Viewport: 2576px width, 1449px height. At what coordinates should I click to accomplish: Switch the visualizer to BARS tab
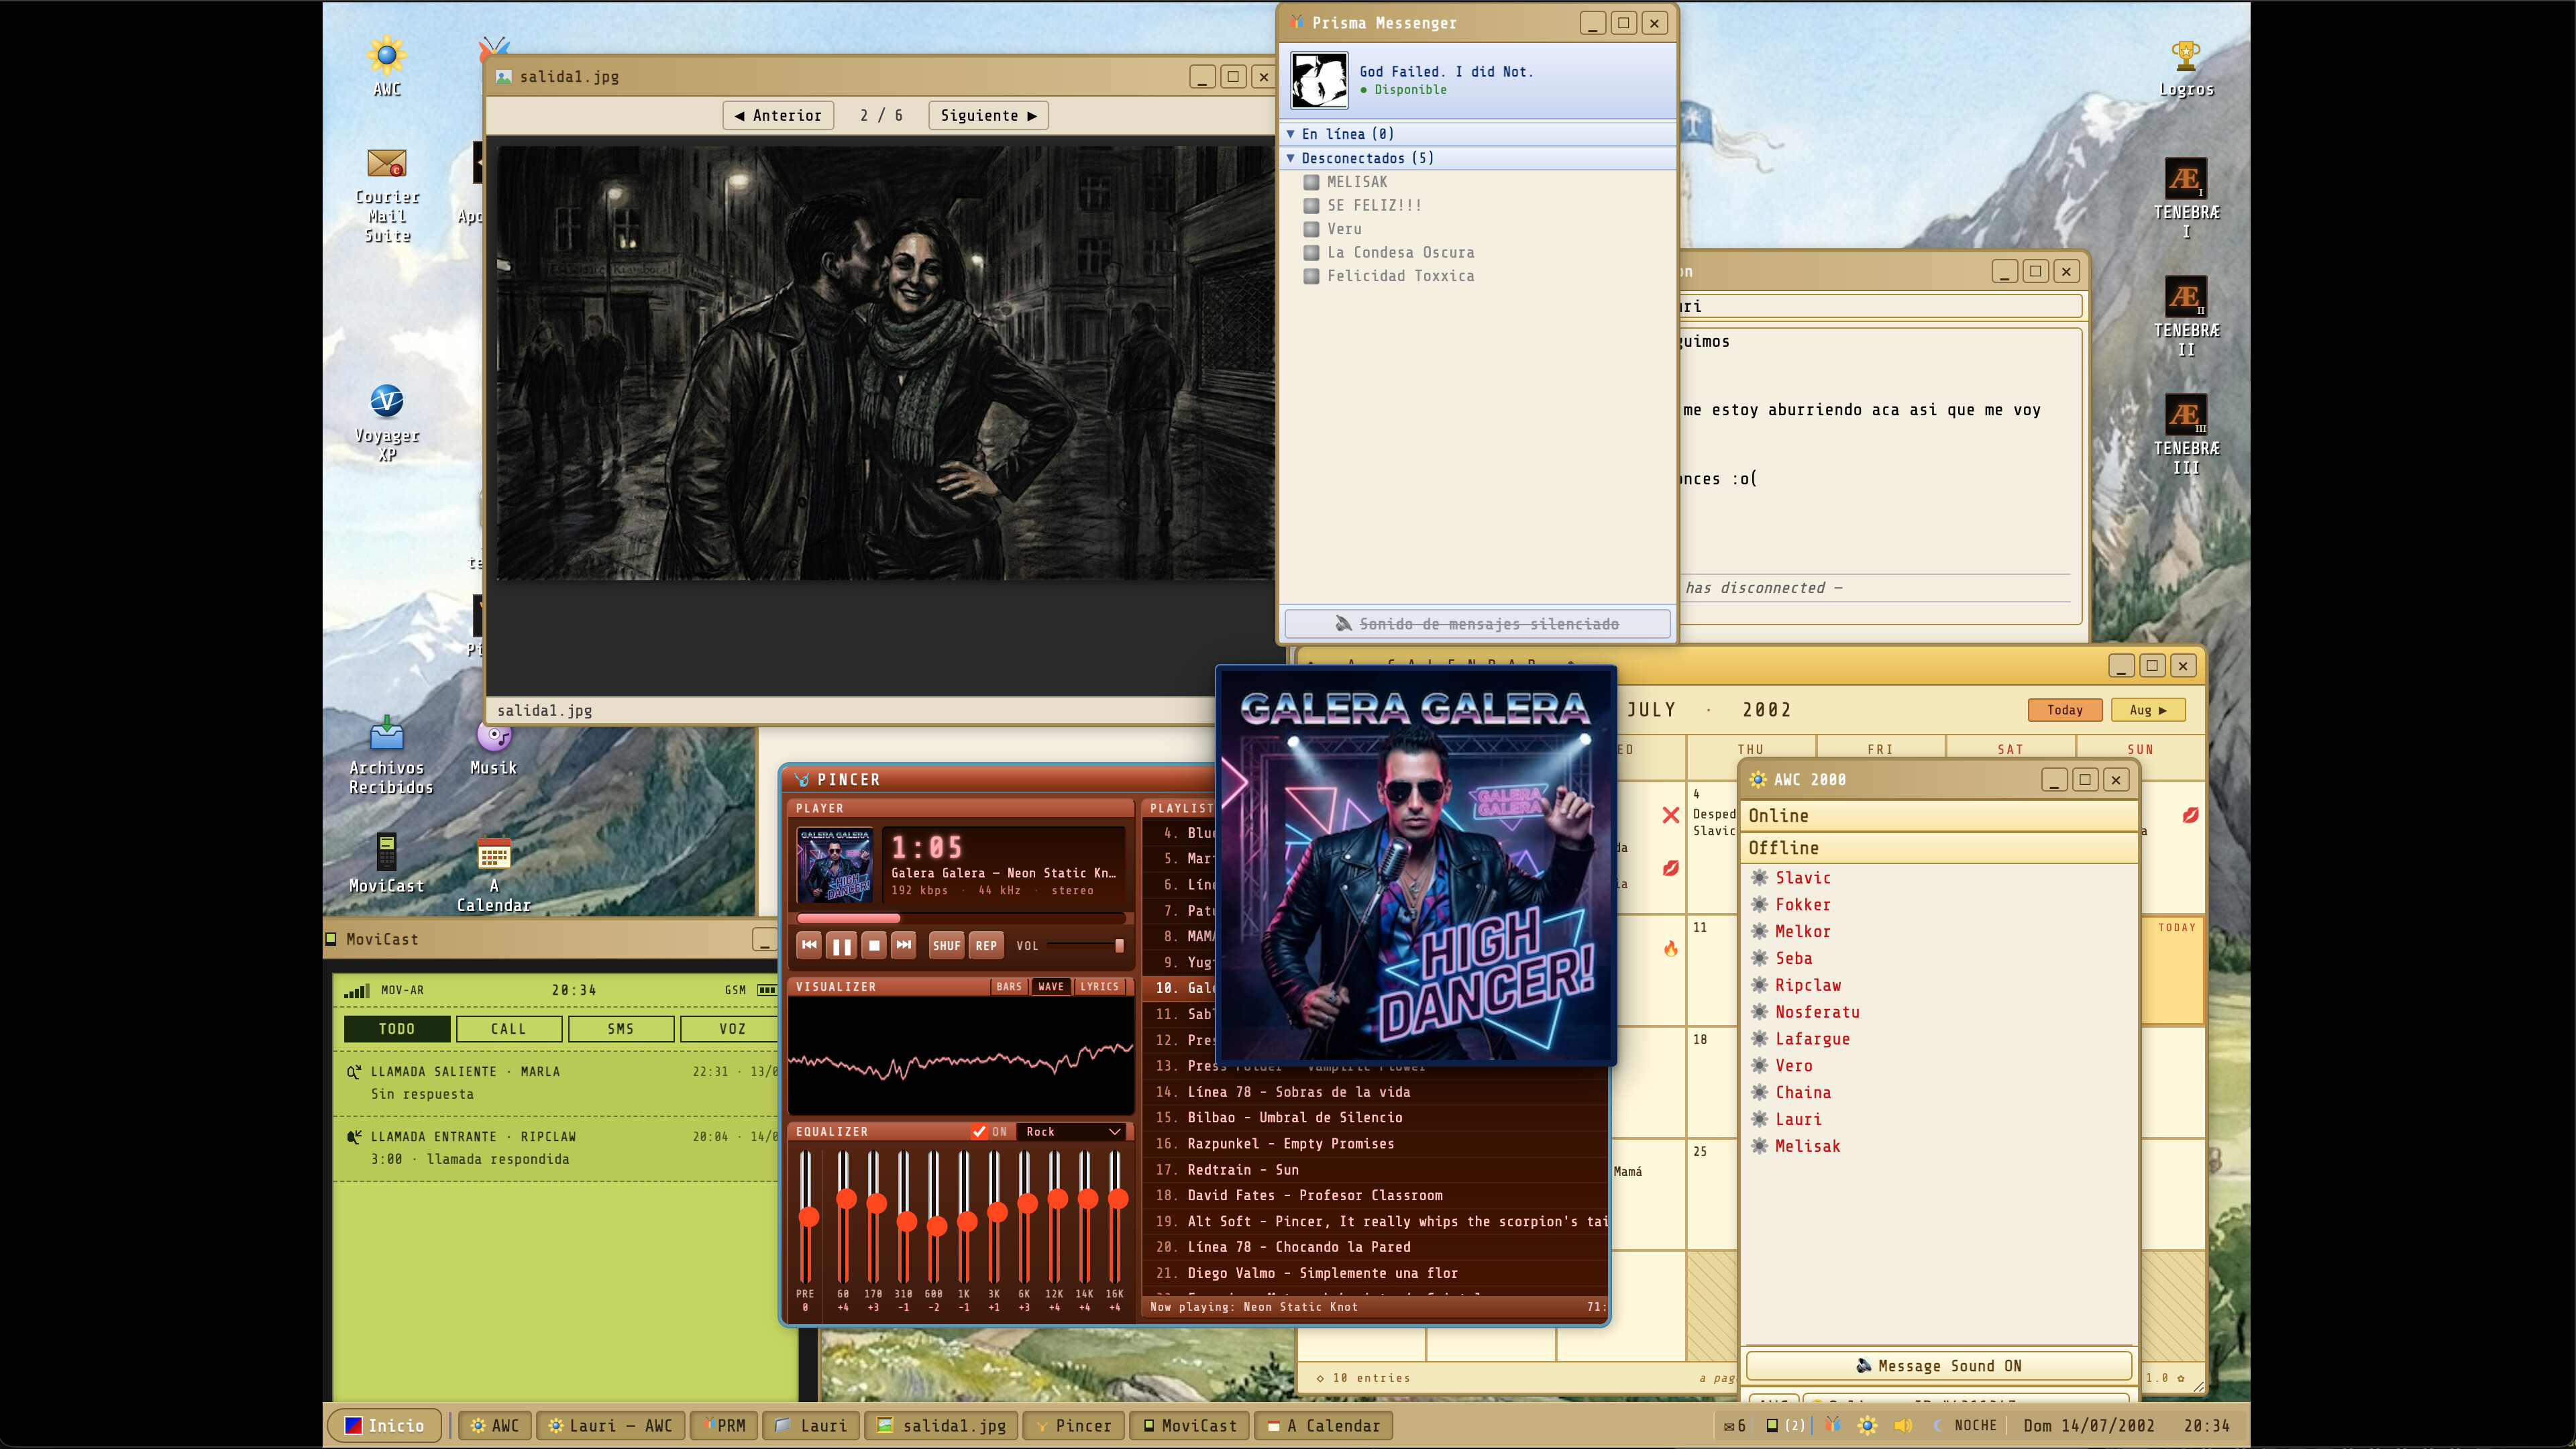point(1009,986)
